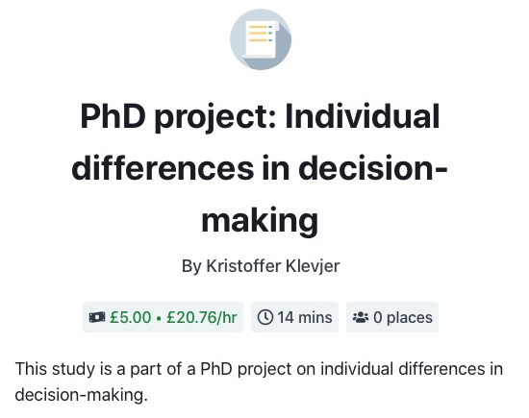Click the banknote reward icon
529x418 pixels.
point(97,317)
